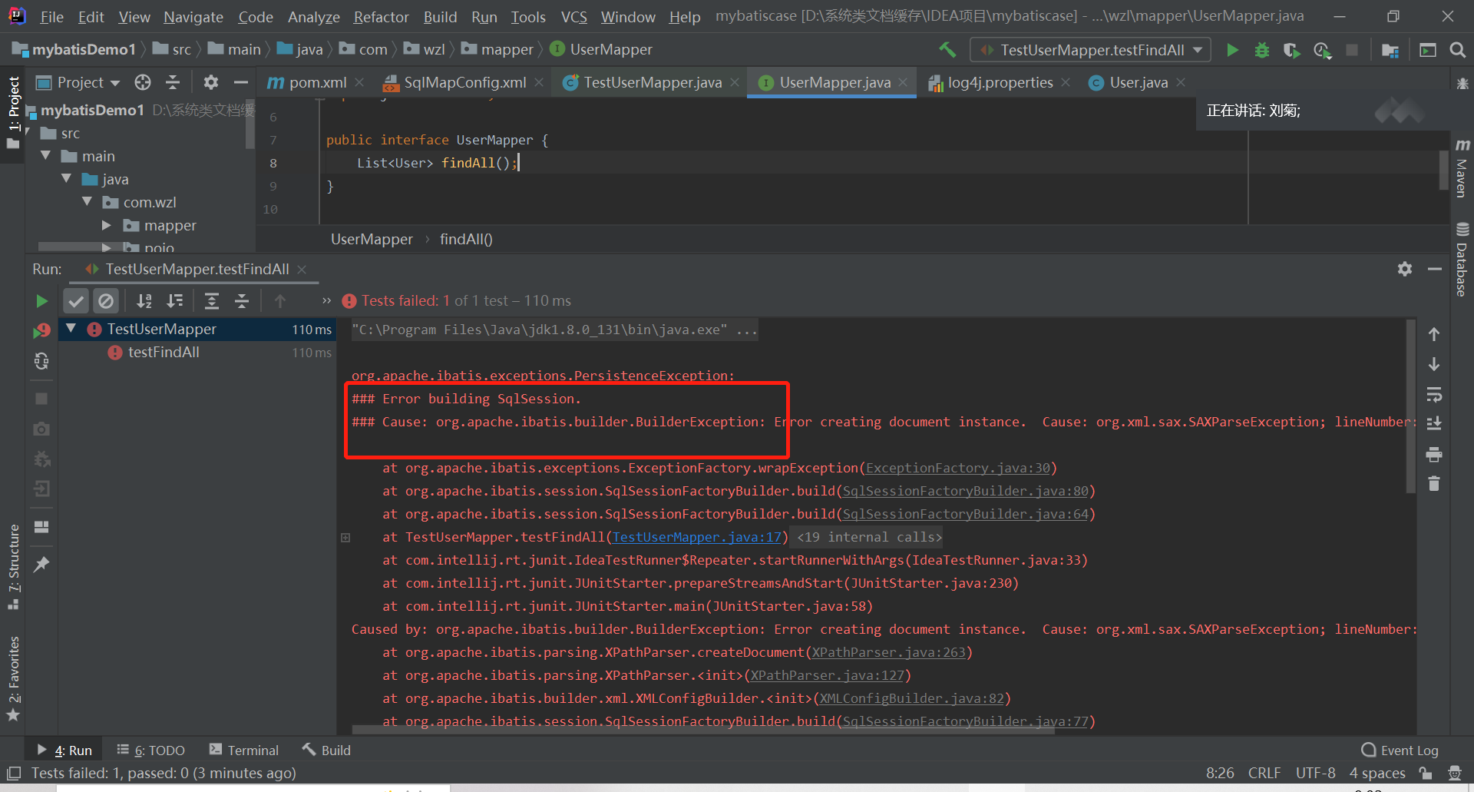Open the XPathParser.java:263 link
The width and height of the screenshot is (1474, 792).
[888, 652]
